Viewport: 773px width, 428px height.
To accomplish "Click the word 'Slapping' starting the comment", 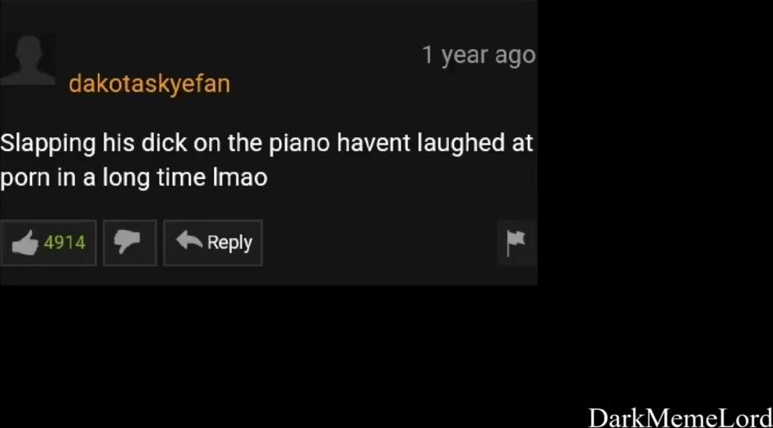I will click(x=48, y=143).
